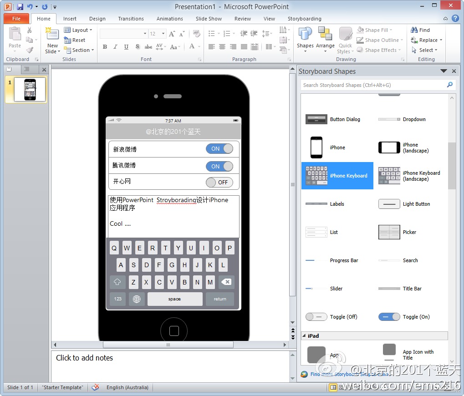This screenshot has height=396, width=464.
Task: Switch to the Storyboarding tab
Action: pos(304,19)
